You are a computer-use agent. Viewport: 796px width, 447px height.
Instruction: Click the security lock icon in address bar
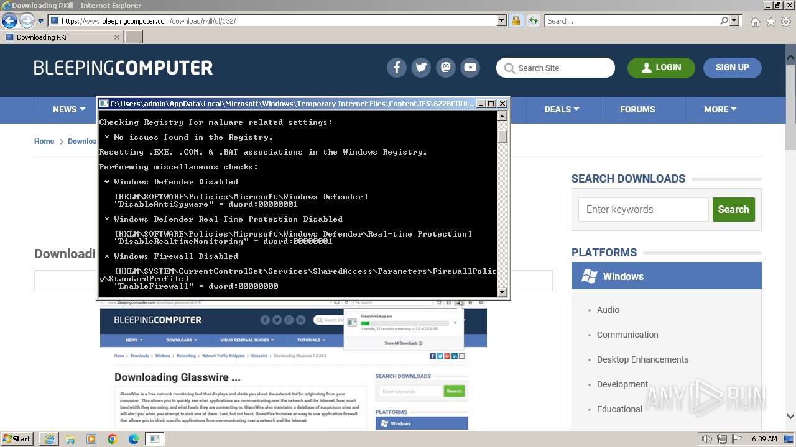[516, 20]
